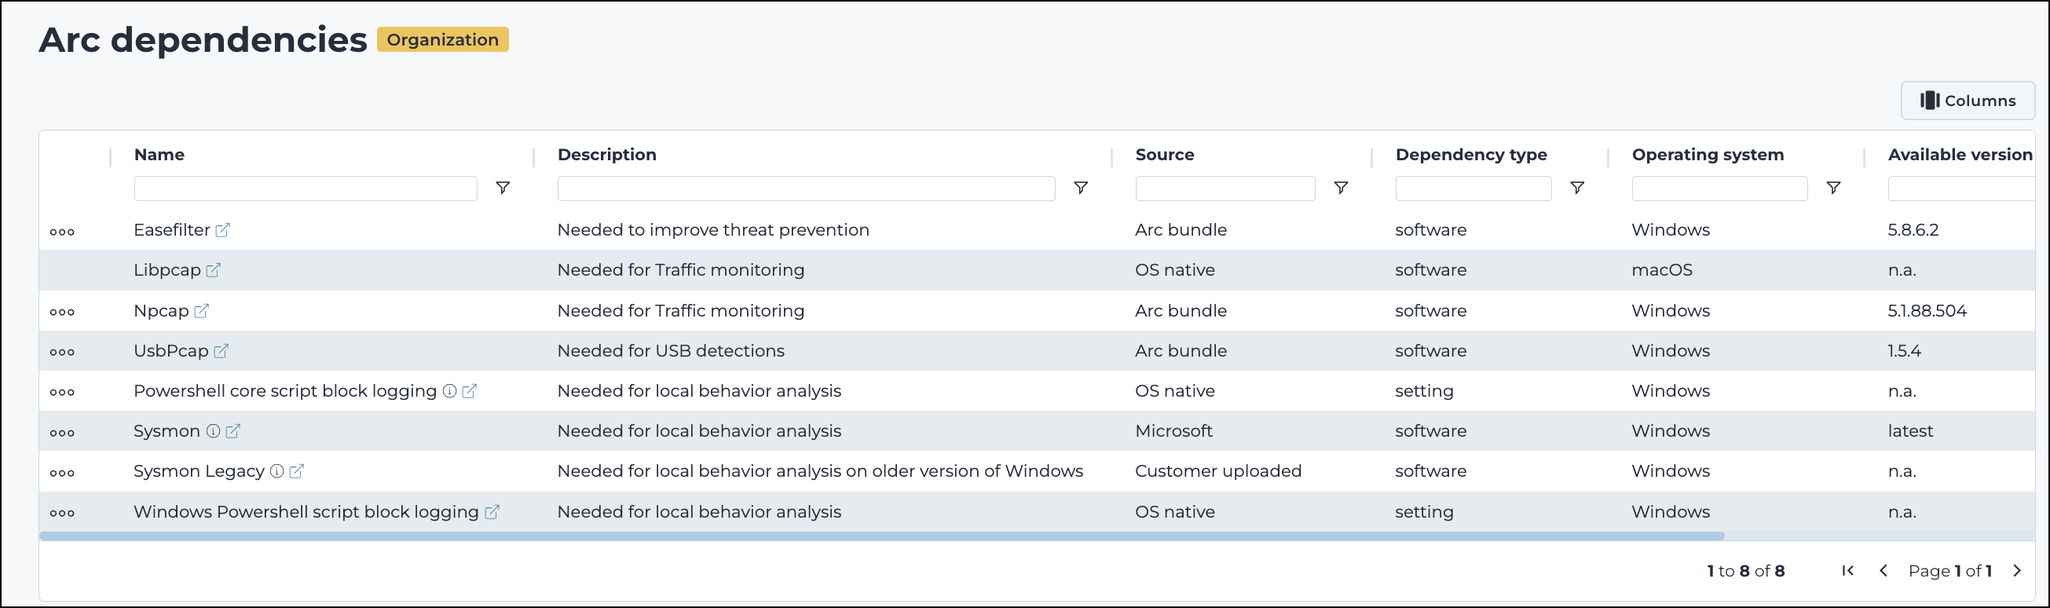Viewport: 2050px width, 608px height.
Task: Open the UsbPcap external link icon
Action: (x=221, y=351)
